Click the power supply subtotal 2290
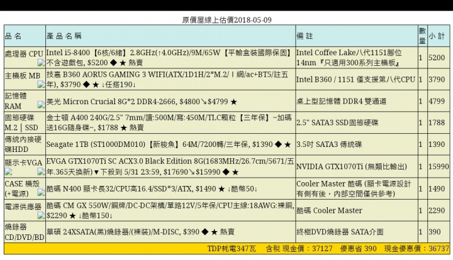 [437, 210]
